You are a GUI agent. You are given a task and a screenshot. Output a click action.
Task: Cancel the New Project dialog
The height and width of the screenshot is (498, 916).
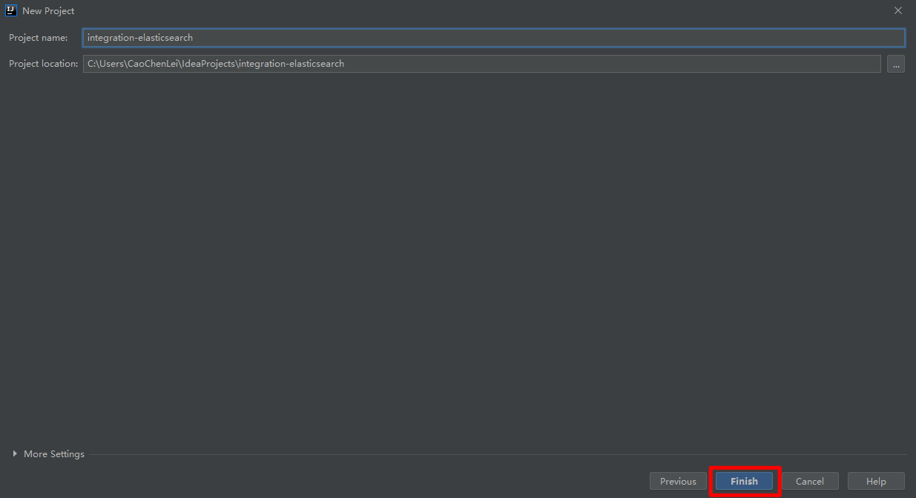pyautogui.click(x=810, y=481)
